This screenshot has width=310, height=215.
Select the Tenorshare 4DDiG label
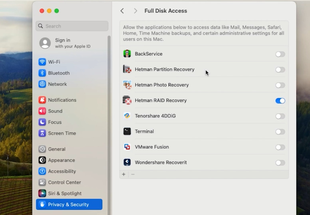[x=155, y=116]
